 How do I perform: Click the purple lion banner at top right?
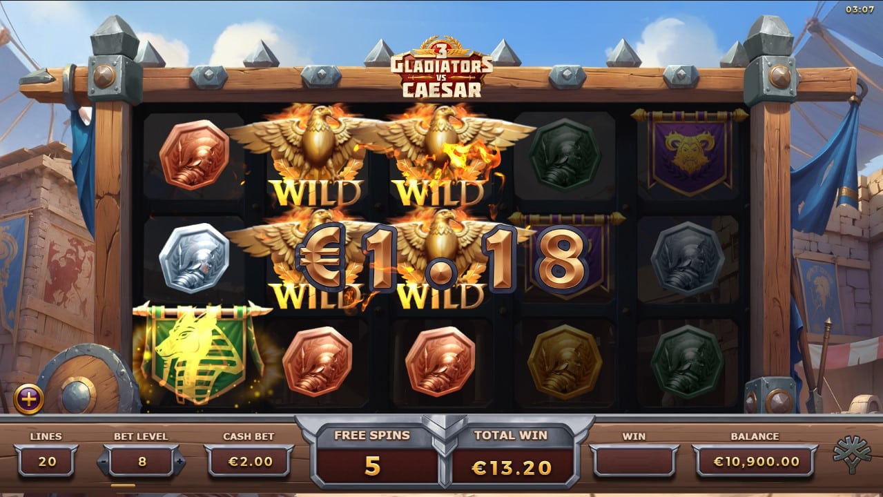click(x=688, y=153)
